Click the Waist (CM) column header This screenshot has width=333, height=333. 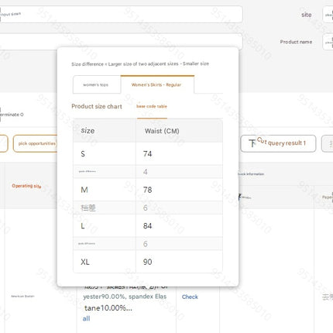pyautogui.click(x=179, y=131)
